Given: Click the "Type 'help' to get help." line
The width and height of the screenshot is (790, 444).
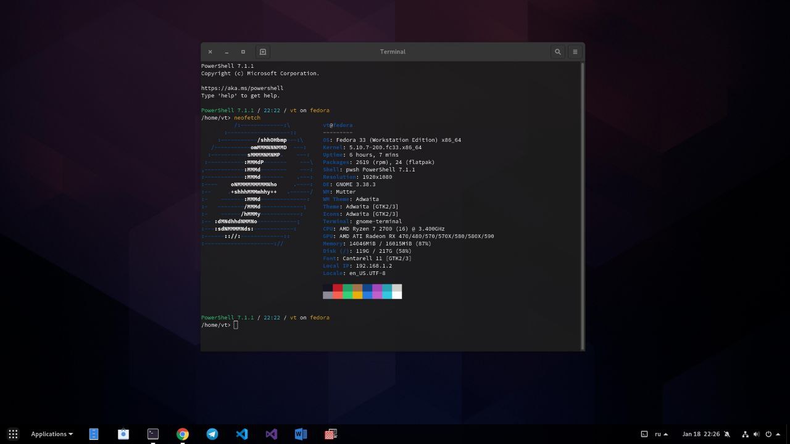Looking at the screenshot, I should click(241, 96).
